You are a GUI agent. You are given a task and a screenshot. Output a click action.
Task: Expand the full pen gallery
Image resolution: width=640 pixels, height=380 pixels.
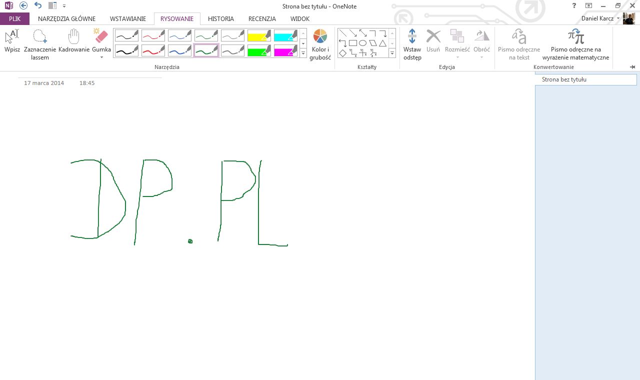pyautogui.click(x=303, y=53)
